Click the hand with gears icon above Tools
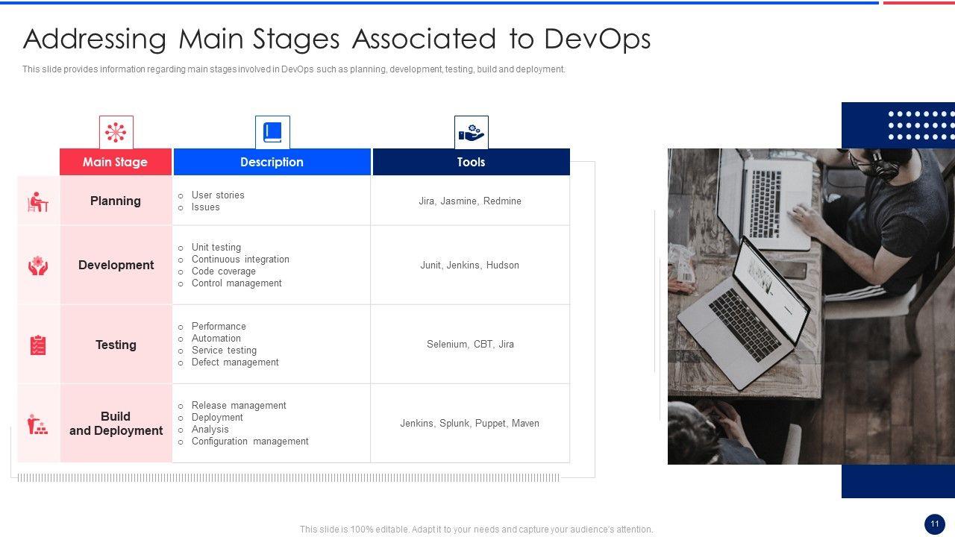 pyautogui.click(x=471, y=133)
